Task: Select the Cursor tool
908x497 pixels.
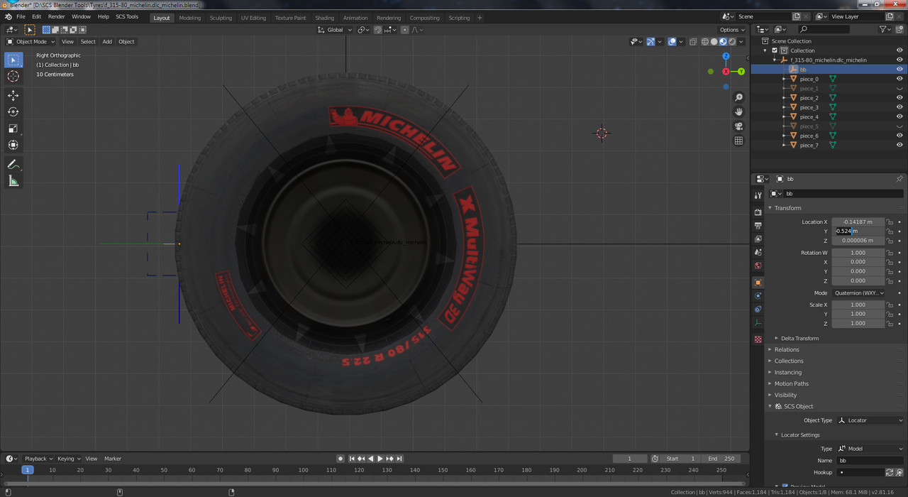Action: (13, 77)
